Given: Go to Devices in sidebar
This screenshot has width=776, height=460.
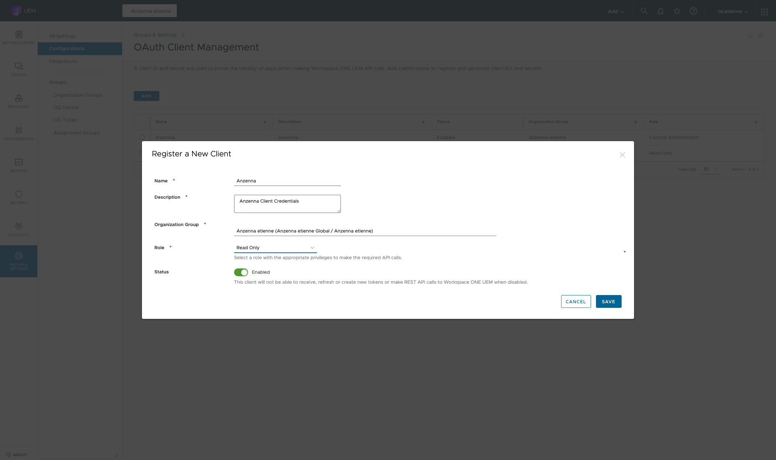Looking at the screenshot, I should 19,69.
